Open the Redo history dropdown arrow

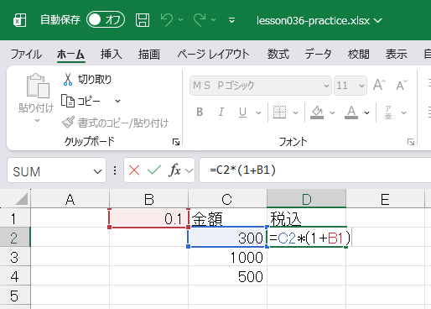click(x=214, y=20)
